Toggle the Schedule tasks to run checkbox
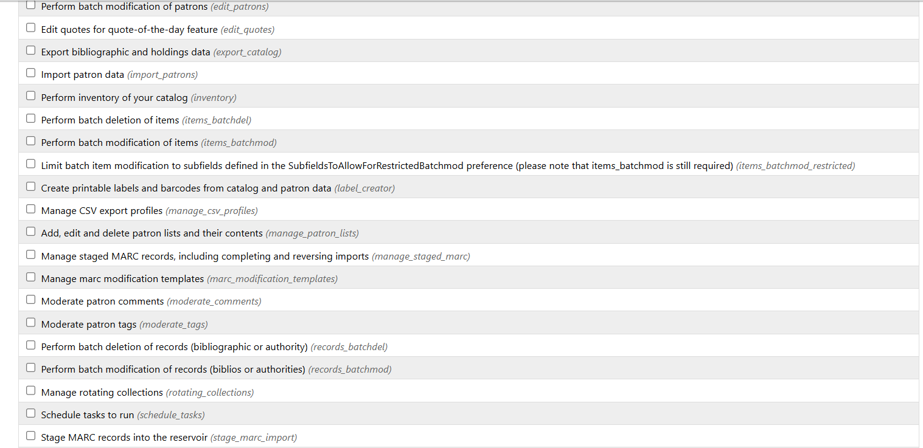 click(31, 413)
